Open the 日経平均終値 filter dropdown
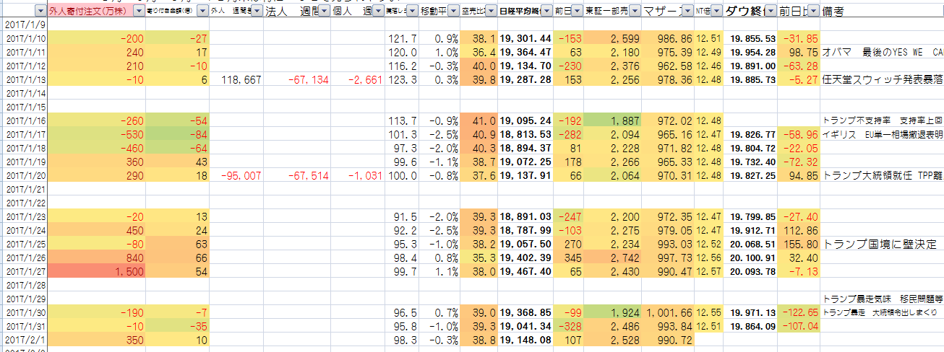The height and width of the screenshot is (352, 944). [546, 12]
